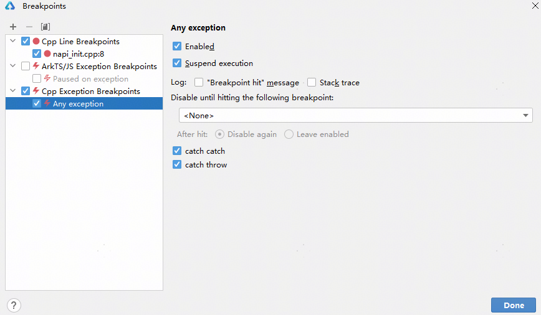Image resolution: width=541 pixels, height=315 pixels.
Task: Select the napi_init.cpp:8 breakpoint entry
Action: tap(78, 54)
